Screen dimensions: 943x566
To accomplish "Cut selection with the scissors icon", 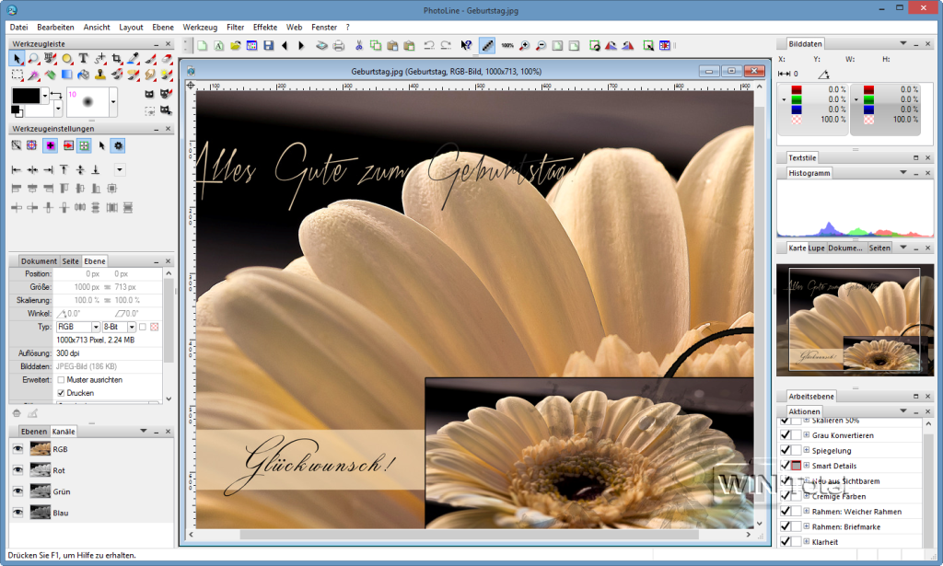I will (359, 46).
